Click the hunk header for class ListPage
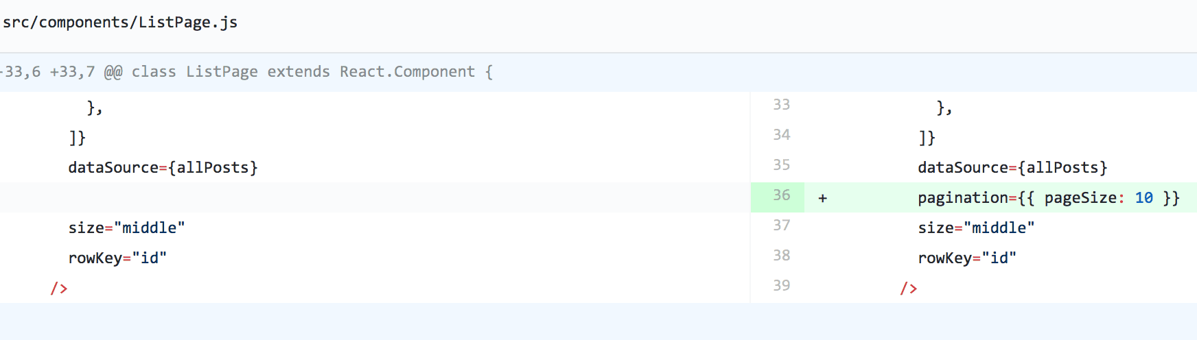This screenshot has width=1197, height=340. pyautogui.click(x=247, y=72)
